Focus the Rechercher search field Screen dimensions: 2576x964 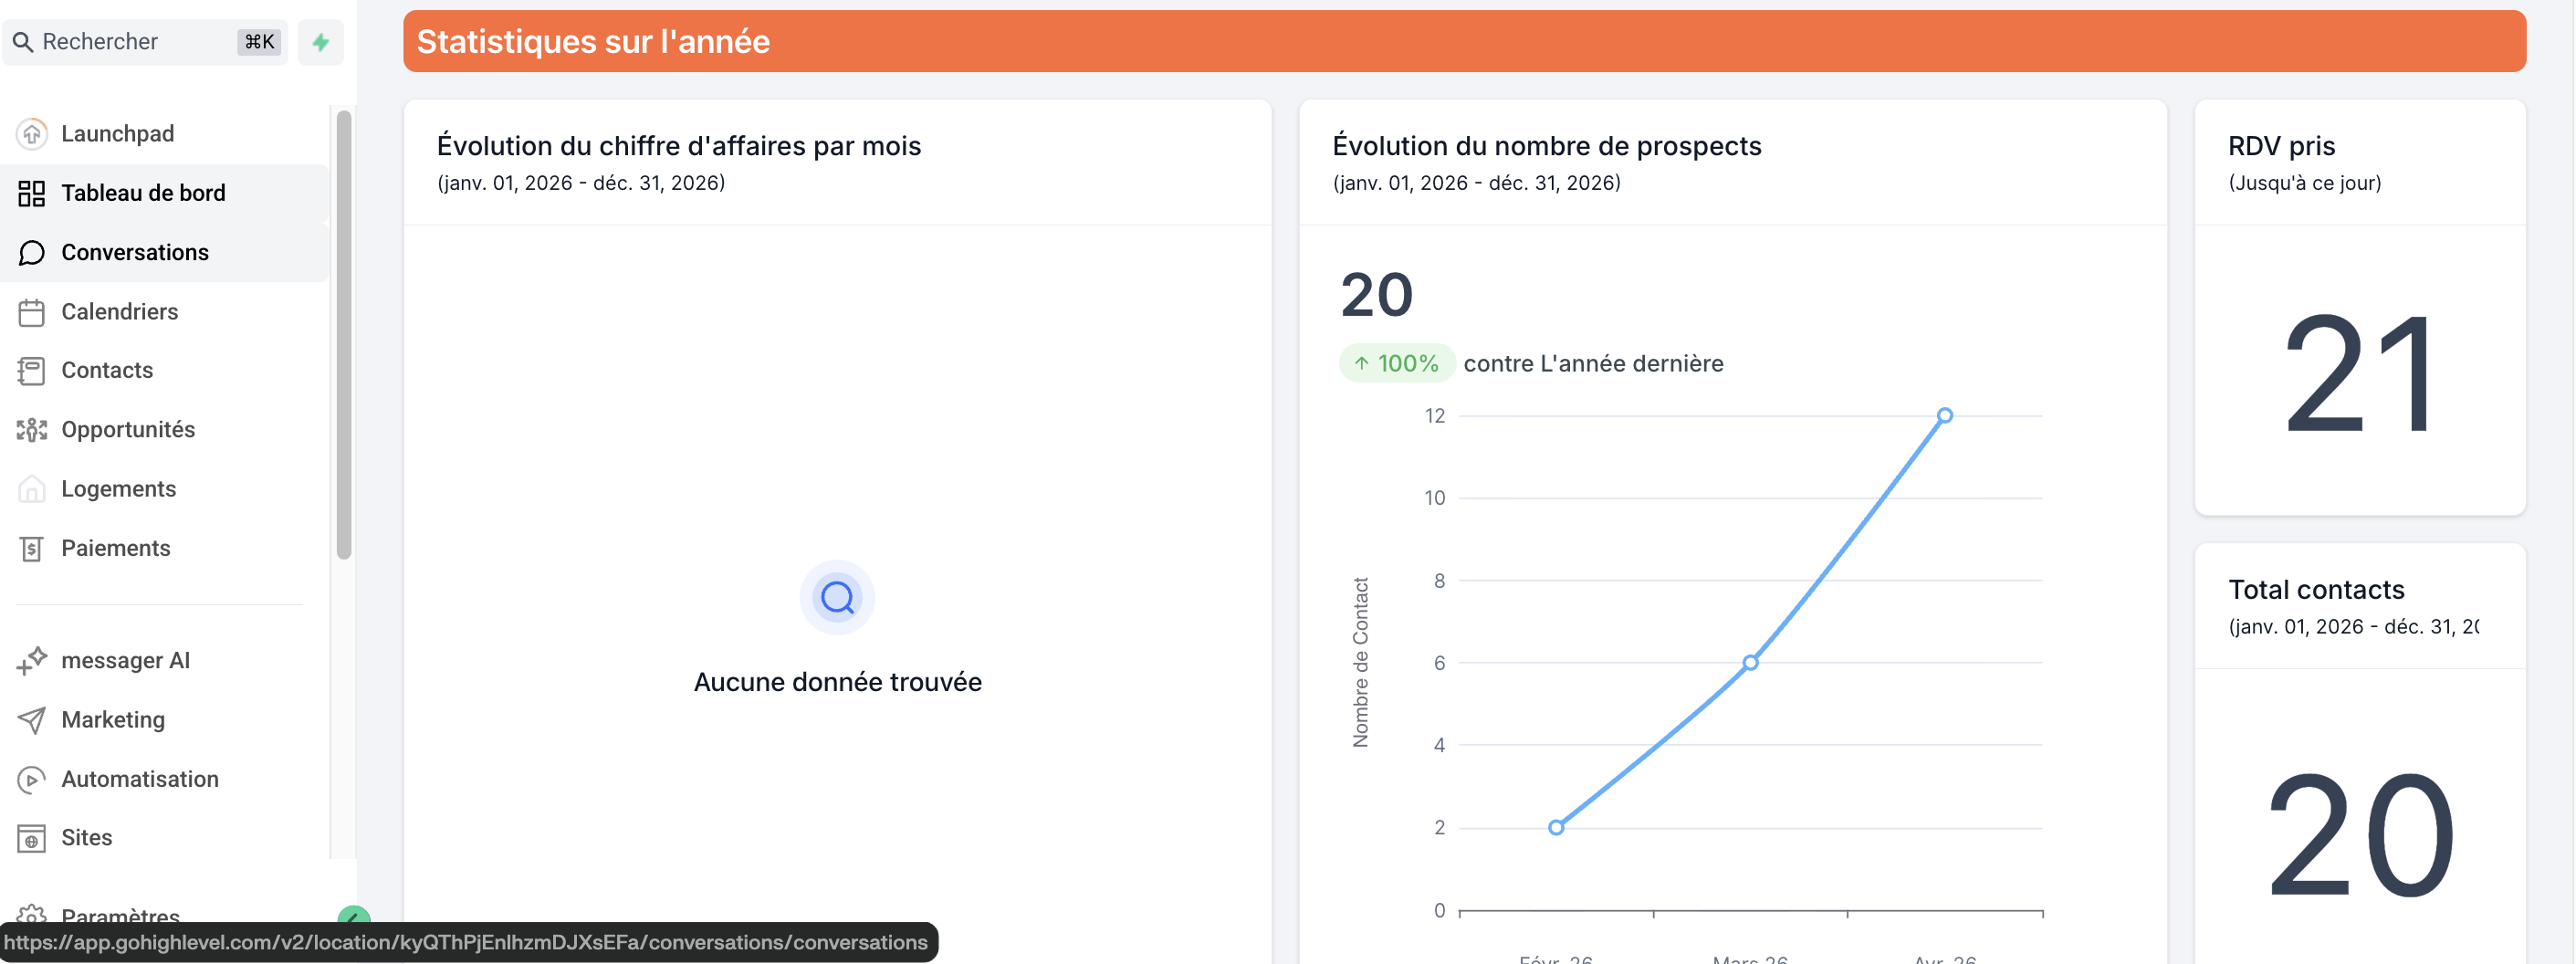pos(145,42)
